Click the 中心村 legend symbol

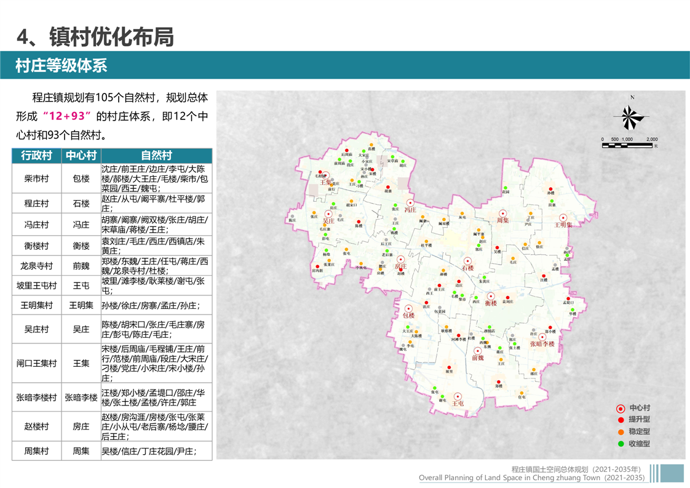point(621,408)
